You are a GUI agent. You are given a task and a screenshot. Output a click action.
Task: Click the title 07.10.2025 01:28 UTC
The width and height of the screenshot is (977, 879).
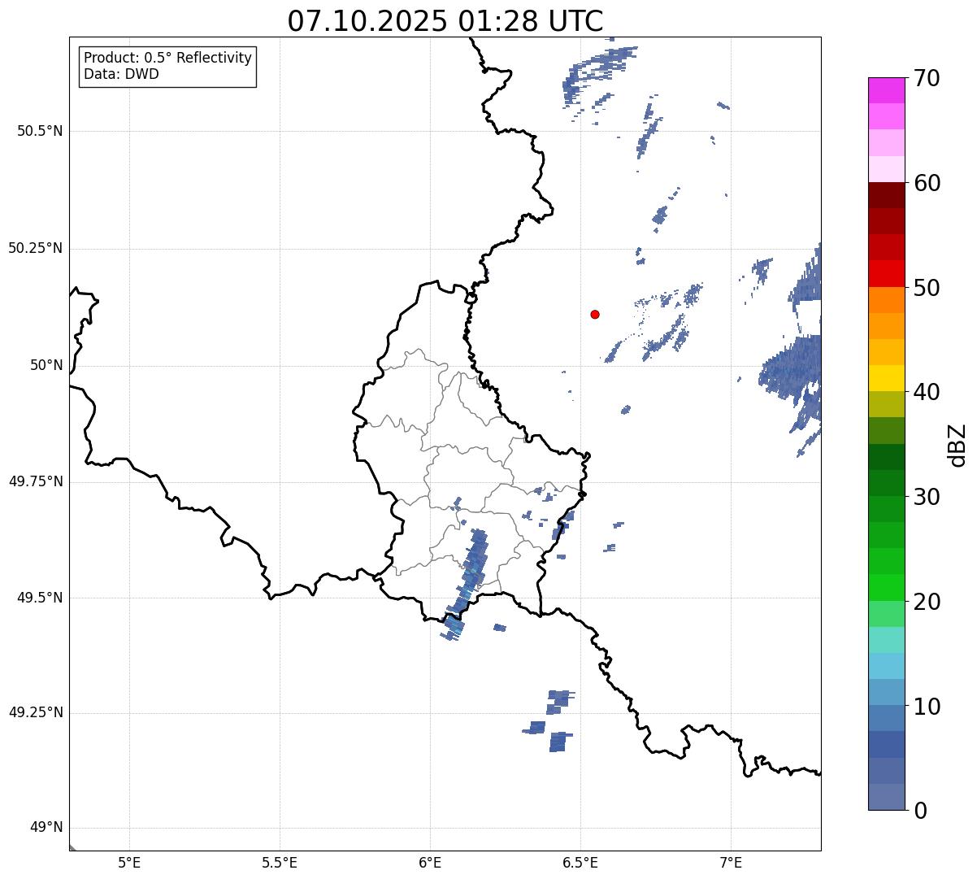[445, 21]
